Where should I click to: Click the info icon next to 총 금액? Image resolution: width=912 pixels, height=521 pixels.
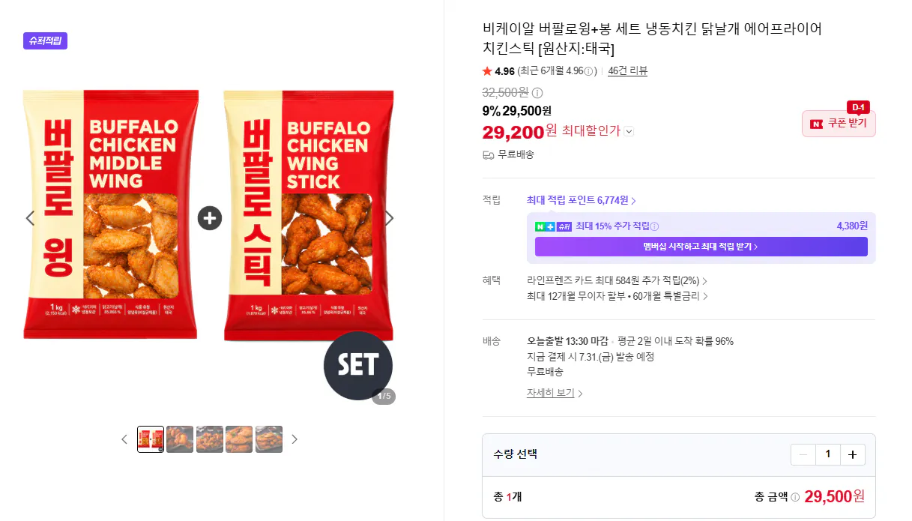click(795, 496)
